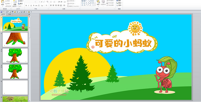Screen dimensions: 201x102
Task: Open the font size dropdown
Action: tap(40, 2)
